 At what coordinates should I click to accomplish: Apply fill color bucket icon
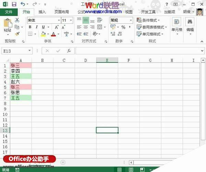pos(43,34)
